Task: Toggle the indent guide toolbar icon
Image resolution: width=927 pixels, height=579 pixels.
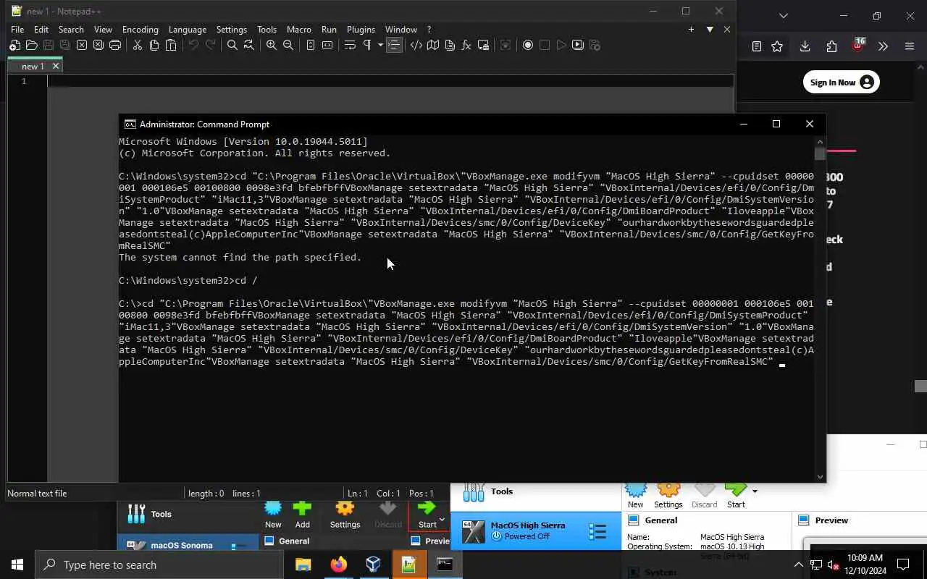Action: [x=394, y=45]
